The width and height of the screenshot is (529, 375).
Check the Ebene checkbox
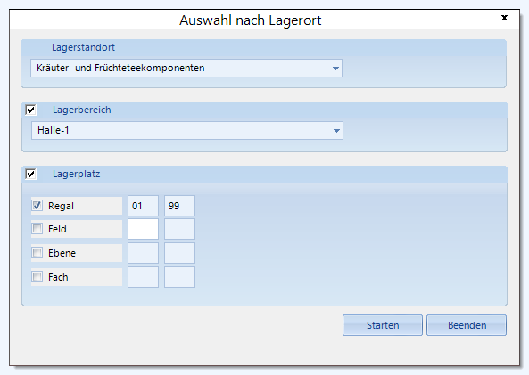[x=37, y=253]
